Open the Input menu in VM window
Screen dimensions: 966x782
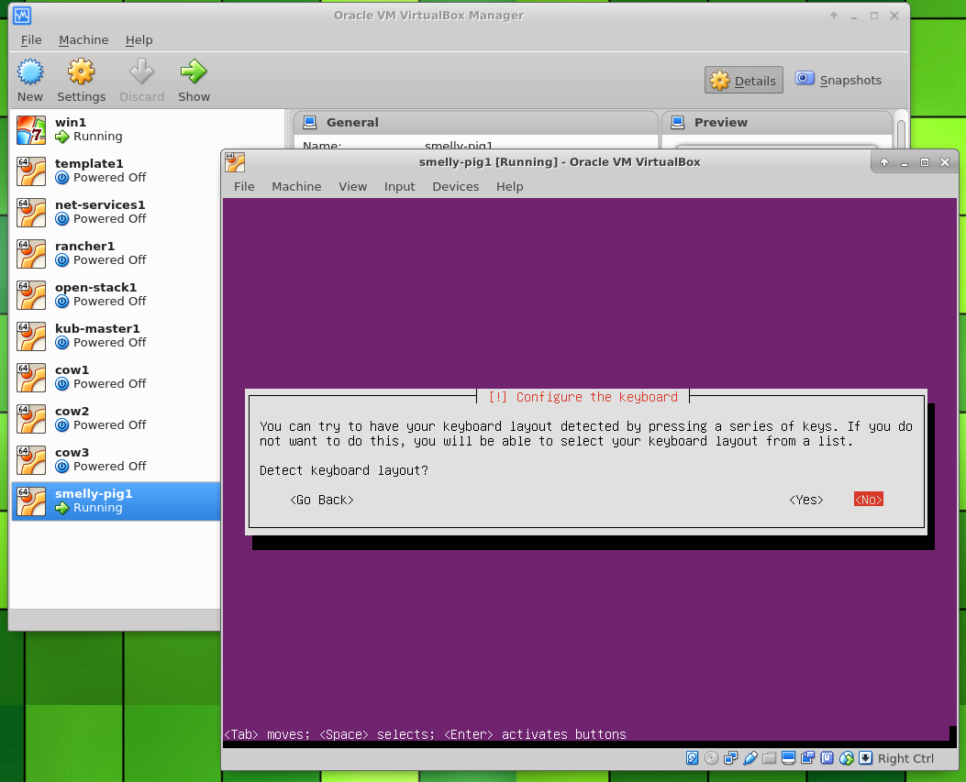[x=399, y=187]
